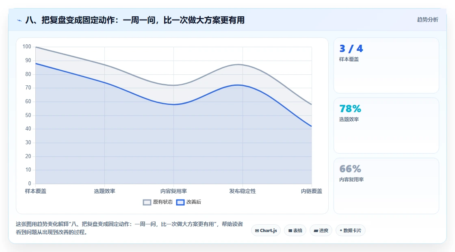Toggle the 改善后 legend swatch
Screen dimensions: 455x252
click(180, 202)
